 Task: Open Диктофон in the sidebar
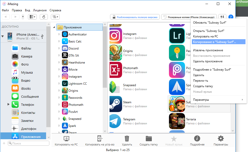tap(23, 129)
